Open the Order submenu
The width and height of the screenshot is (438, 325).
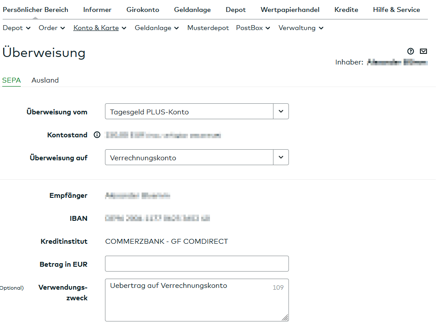52,28
